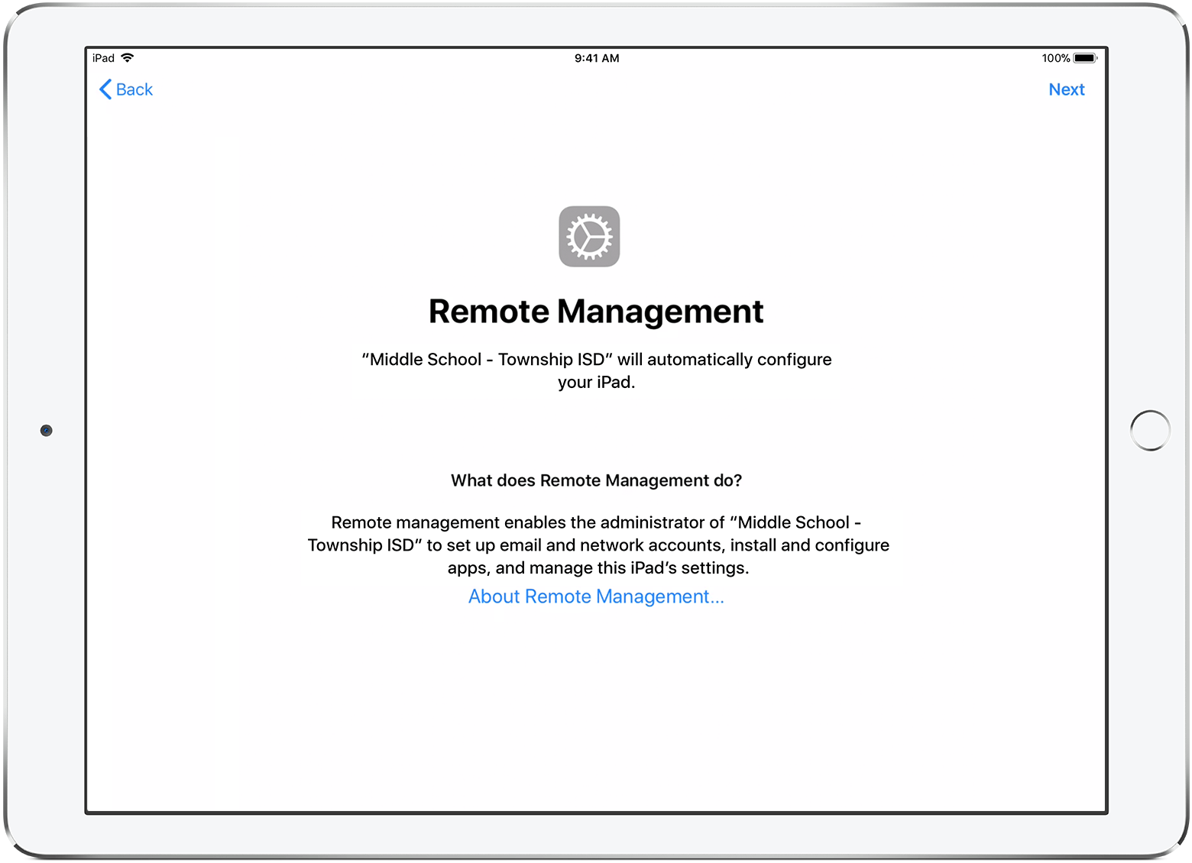
Task: Select the Remote Management heading
Action: pos(595,311)
